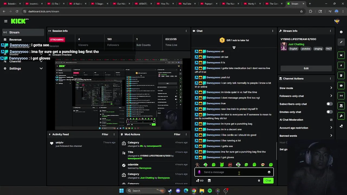Viewport: 347px width, 195px height.
Task: Expand Account age restriction options
Action: point(331,128)
